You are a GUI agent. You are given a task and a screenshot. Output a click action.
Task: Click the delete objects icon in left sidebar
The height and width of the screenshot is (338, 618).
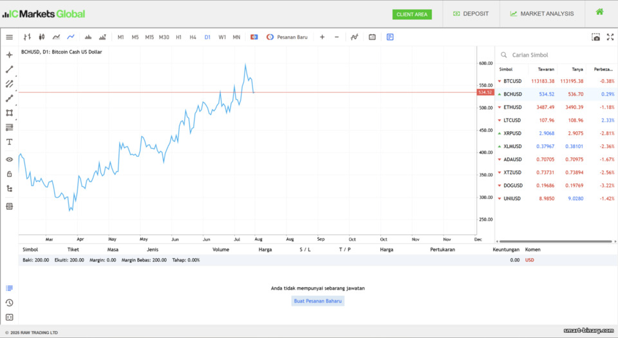pos(10,207)
